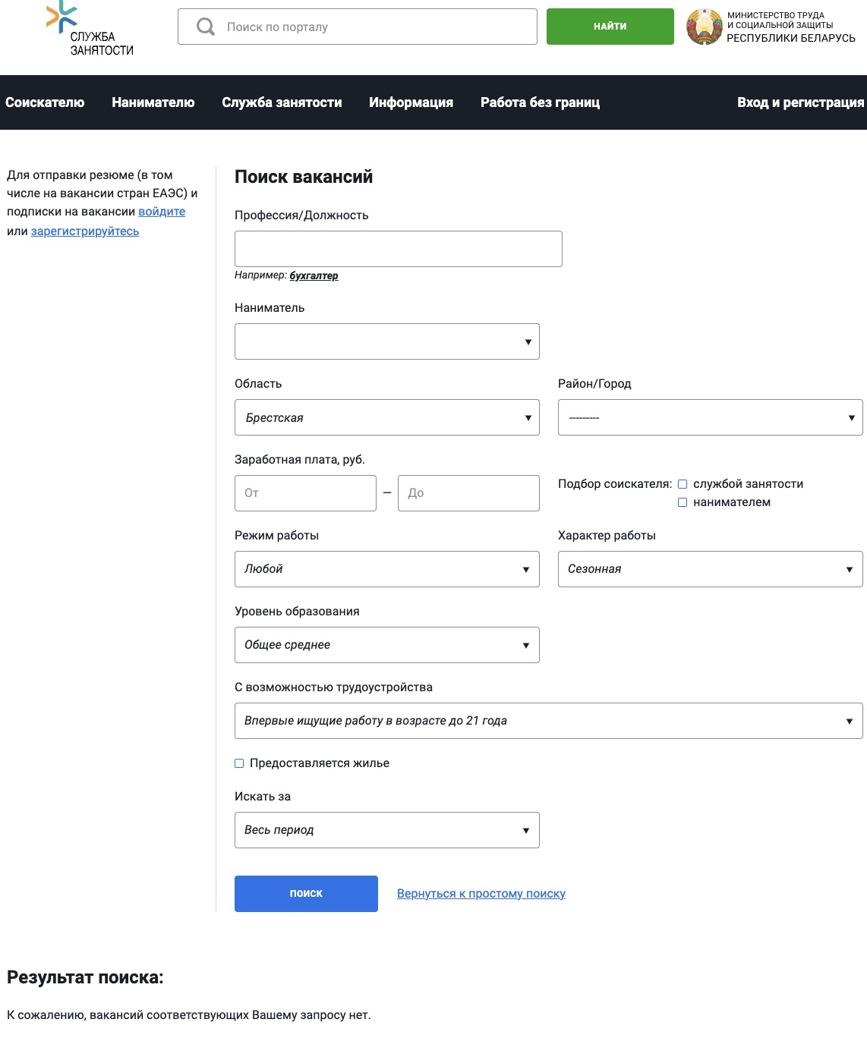Open the Работа без границ menu
867x1038 pixels.
(540, 102)
